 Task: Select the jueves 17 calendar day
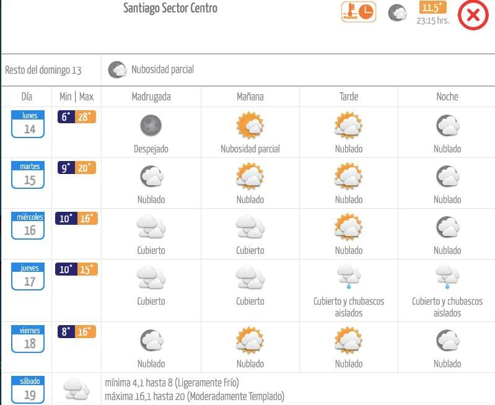(29, 277)
